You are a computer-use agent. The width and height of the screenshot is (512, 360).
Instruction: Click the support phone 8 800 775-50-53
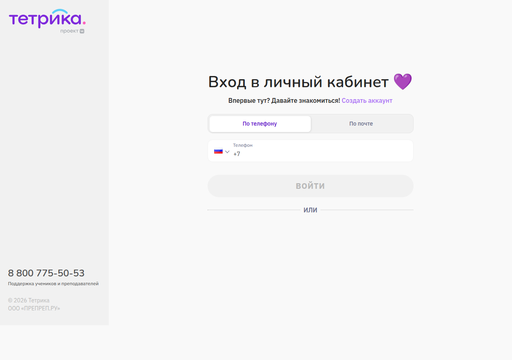46,273
